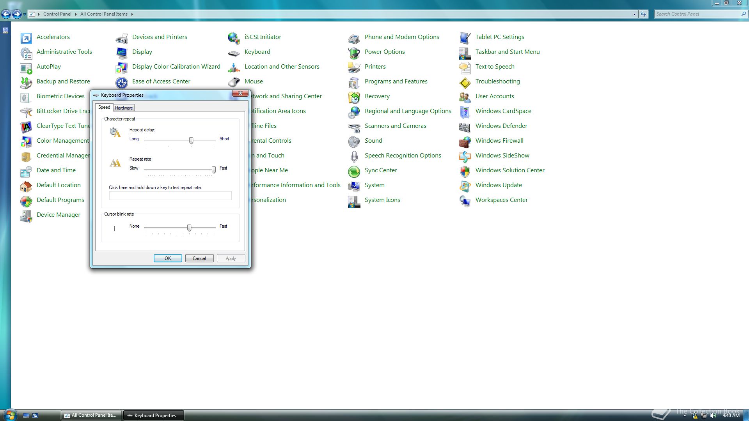Click the 9:40 AM system clock
The image size is (749, 421).
click(731, 416)
